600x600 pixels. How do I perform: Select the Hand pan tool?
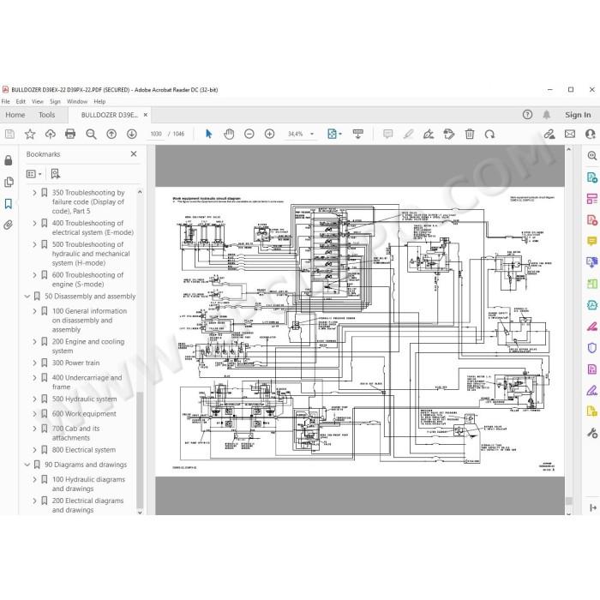click(229, 134)
